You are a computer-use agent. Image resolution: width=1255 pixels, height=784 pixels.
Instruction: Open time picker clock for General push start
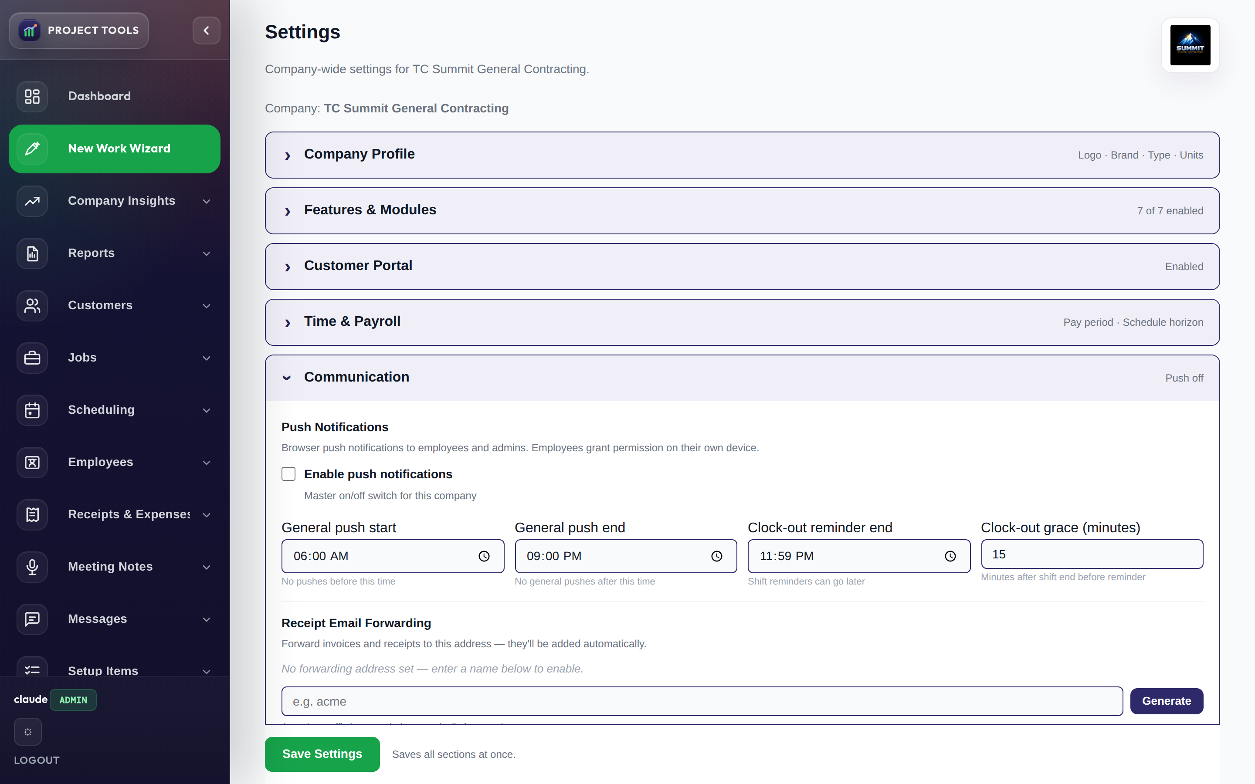[484, 556]
